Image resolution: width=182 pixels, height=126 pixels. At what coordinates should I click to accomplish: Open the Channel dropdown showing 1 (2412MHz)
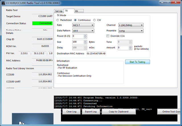tap(131, 25)
